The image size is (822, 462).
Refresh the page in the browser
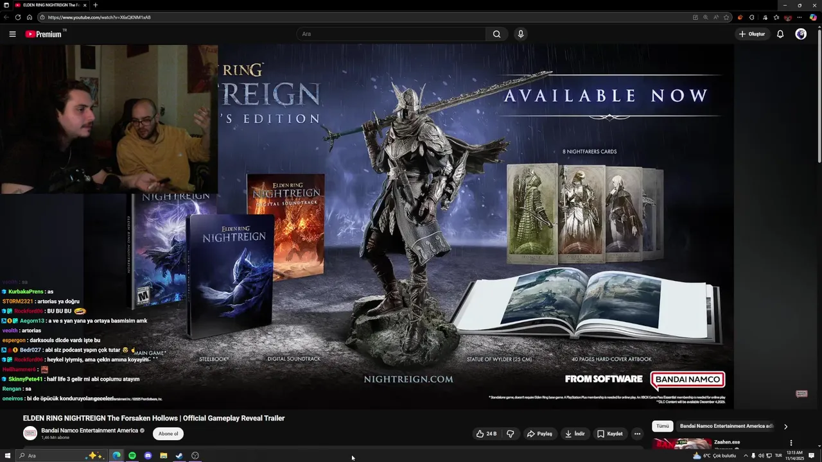[18, 17]
